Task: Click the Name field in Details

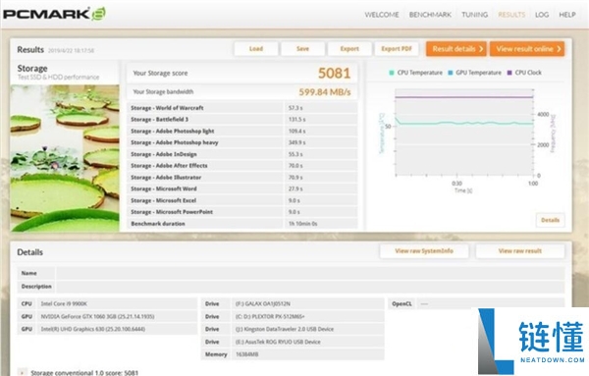Action: click(x=310, y=273)
